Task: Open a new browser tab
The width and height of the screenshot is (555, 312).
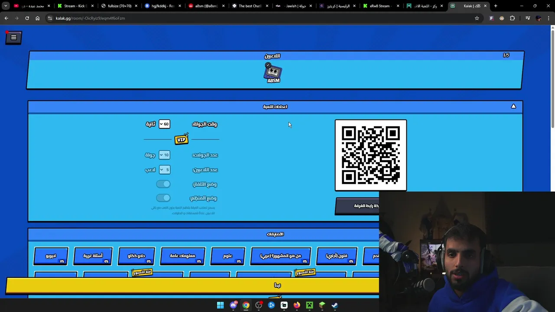Action: point(496,6)
